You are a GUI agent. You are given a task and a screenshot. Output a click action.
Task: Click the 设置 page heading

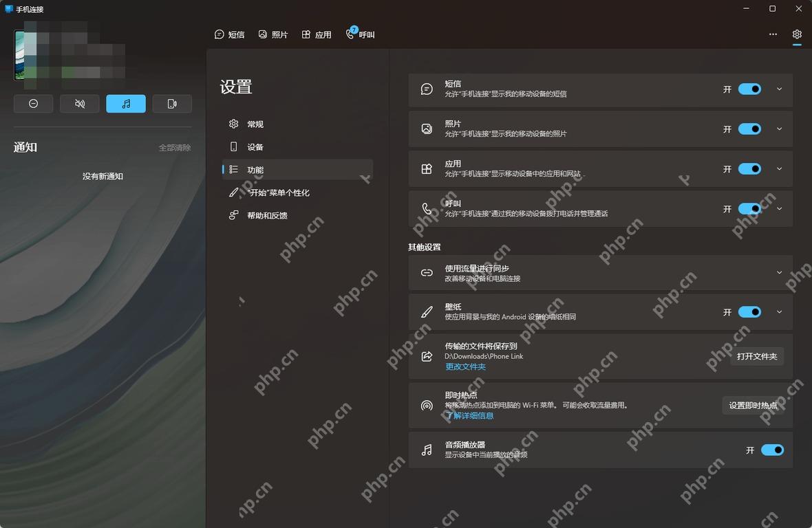[x=236, y=87]
